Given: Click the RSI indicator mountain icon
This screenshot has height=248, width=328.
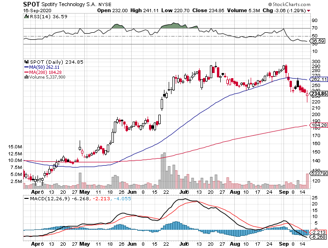Looking at the screenshot, I should point(26,16).
